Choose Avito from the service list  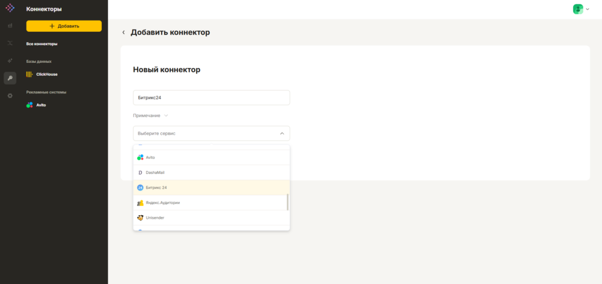[x=212, y=158]
